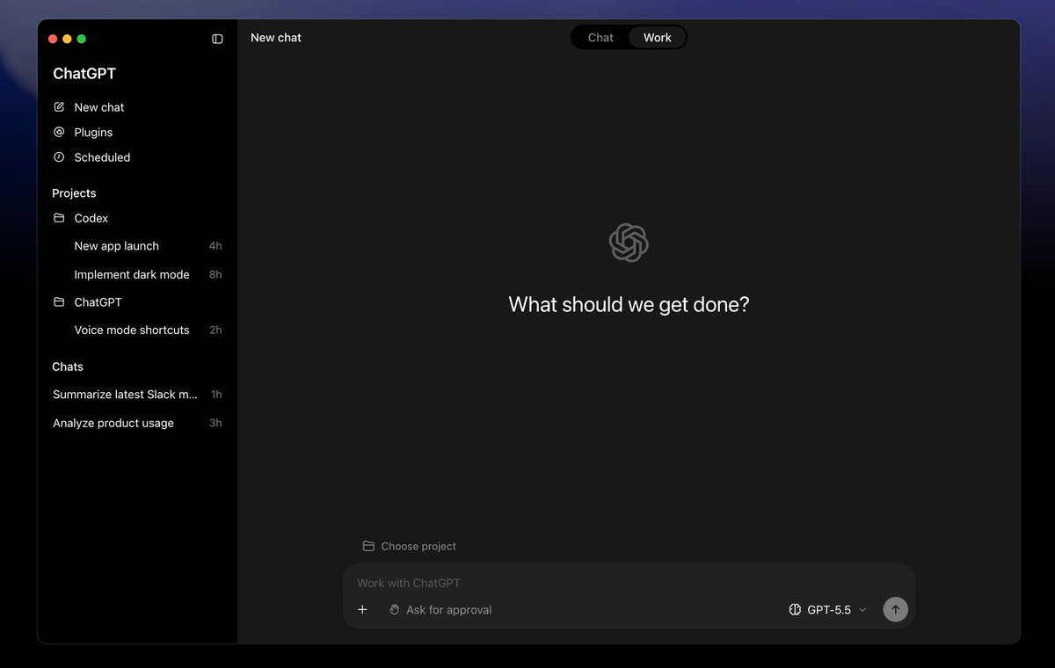
Task: Click the ChatGPT project folder icon
Action: point(59,302)
